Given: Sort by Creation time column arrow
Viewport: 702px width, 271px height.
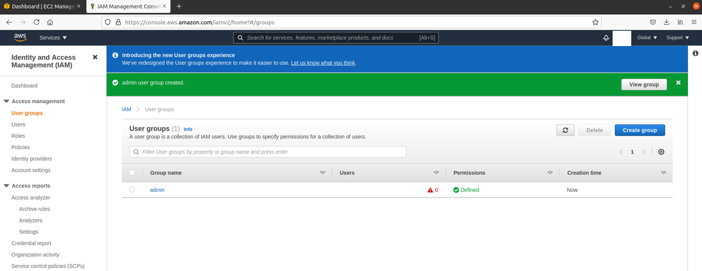Looking at the screenshot, I should click(x=664, y=173).
